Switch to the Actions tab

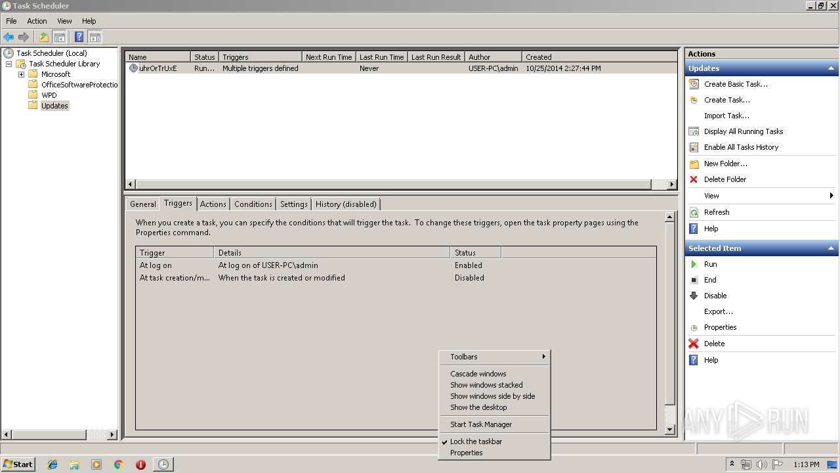(213, 204)
